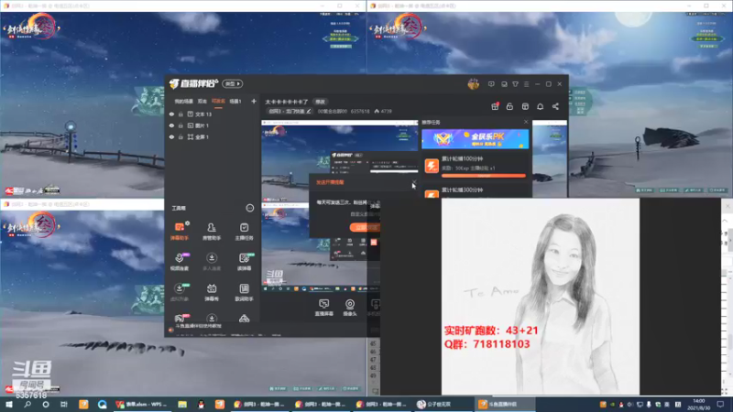Open the 弹幕秀 (danmaku show) tool
Image resolution: width=733 pixels, height=412 pixels.
point(212,292)
